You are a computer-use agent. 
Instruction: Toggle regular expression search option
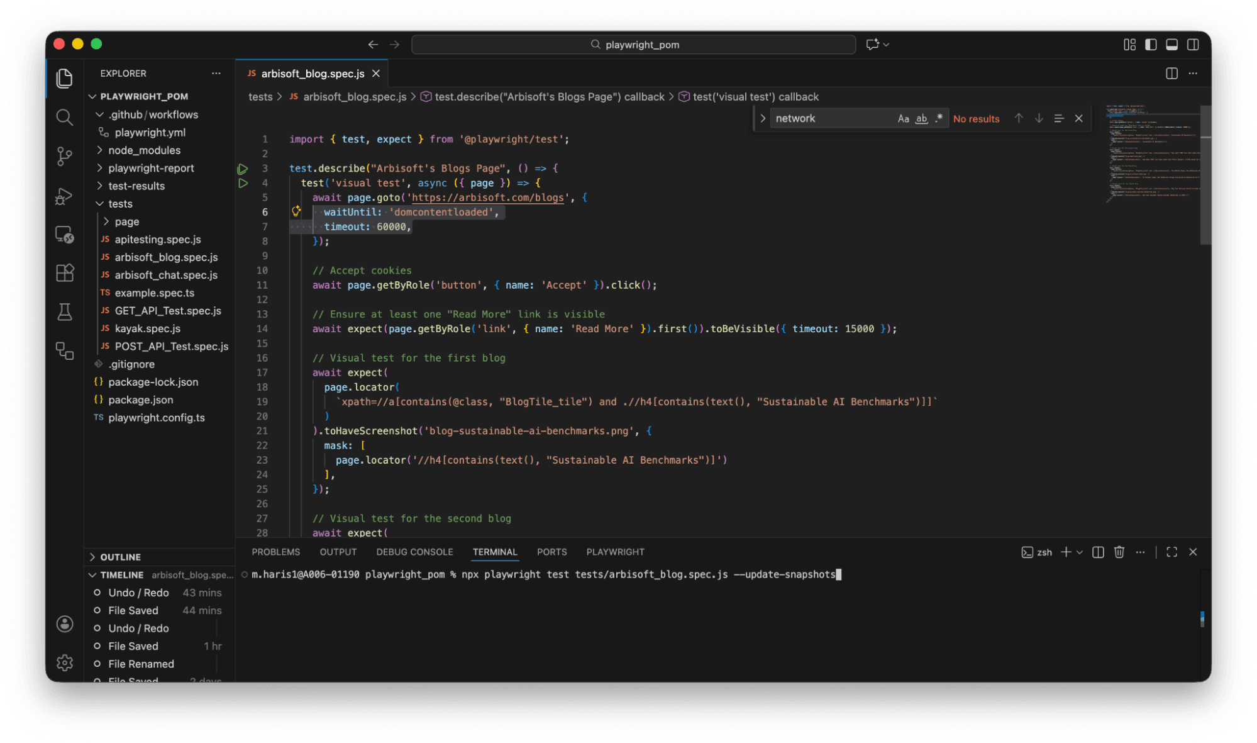click(939, 118)
